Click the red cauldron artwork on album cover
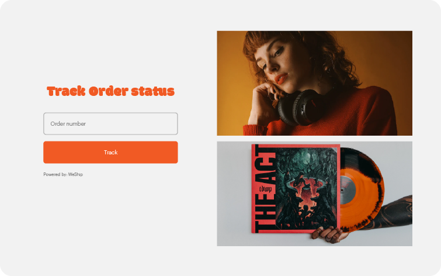The width and height of the screenshot is (441, 276). [x=307, y=190]
